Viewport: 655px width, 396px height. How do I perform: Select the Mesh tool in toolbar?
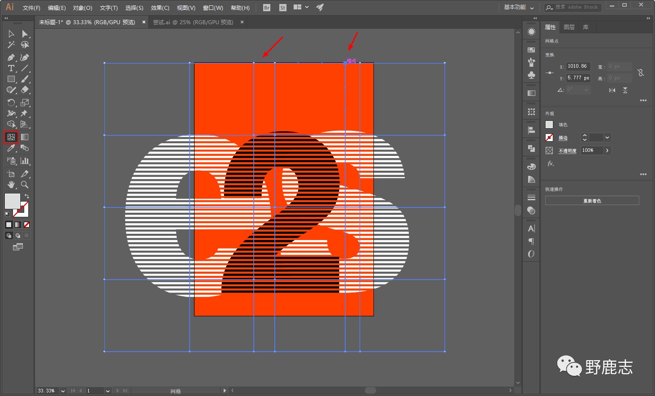click(11, 137)
